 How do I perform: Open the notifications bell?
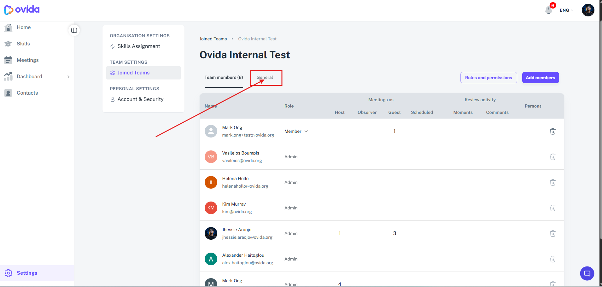(x=549, y=10)
